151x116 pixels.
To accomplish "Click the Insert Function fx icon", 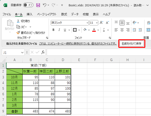I will 43,52.
